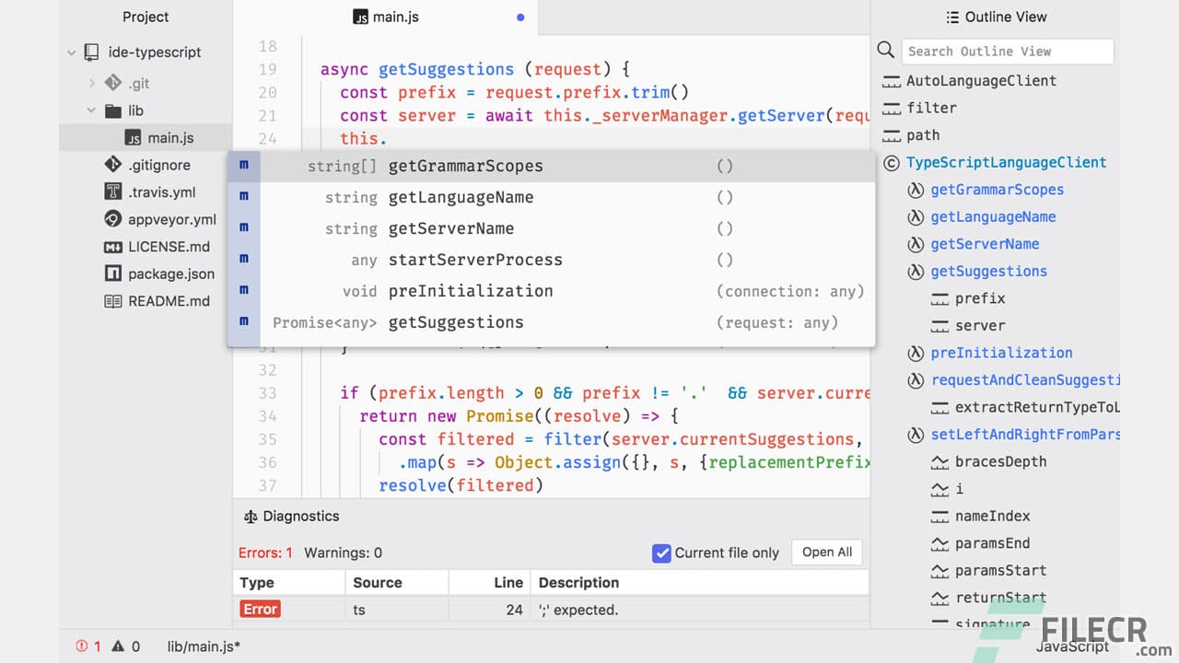Click the JS icon on the main.js tab
The width and height of the screenshot is (1179, 663).
363,16
